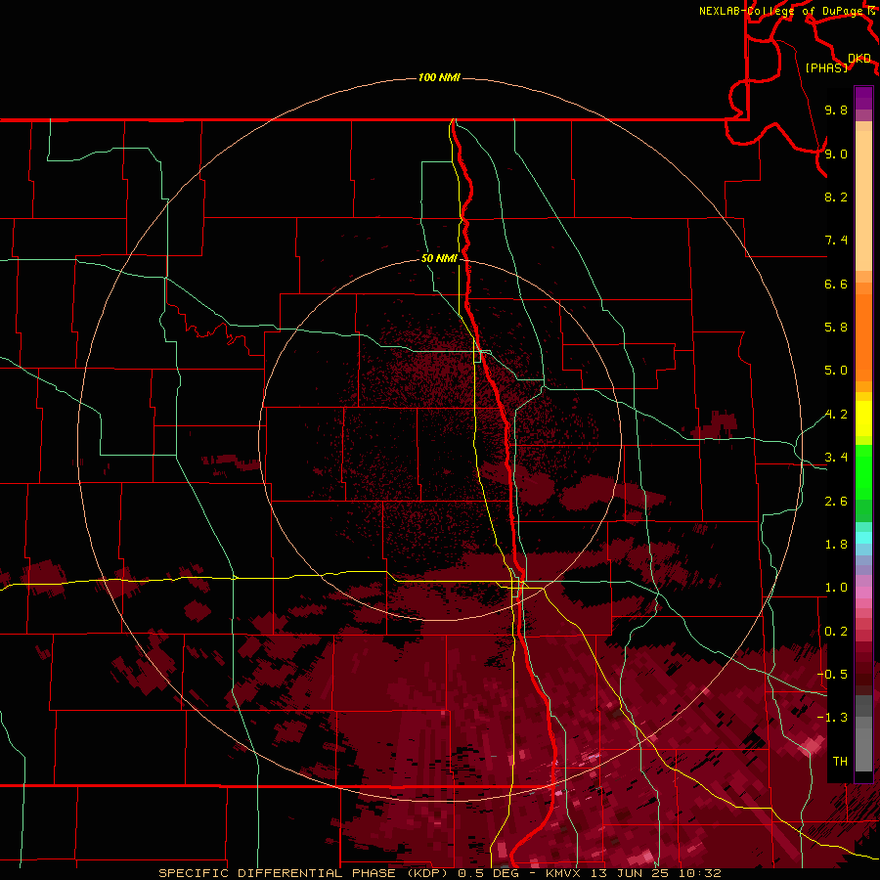Click the 50 NMI range ring label
The height and width of the screenshot is (880, 880).
tap(439, 258)
